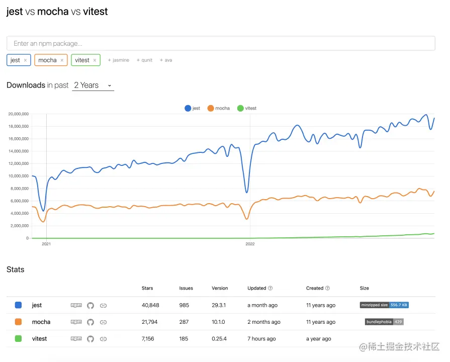The width and height of the screenshot is (450, 362).
Task: Focus the npm package search field
Action: click(x=221, y=44)
